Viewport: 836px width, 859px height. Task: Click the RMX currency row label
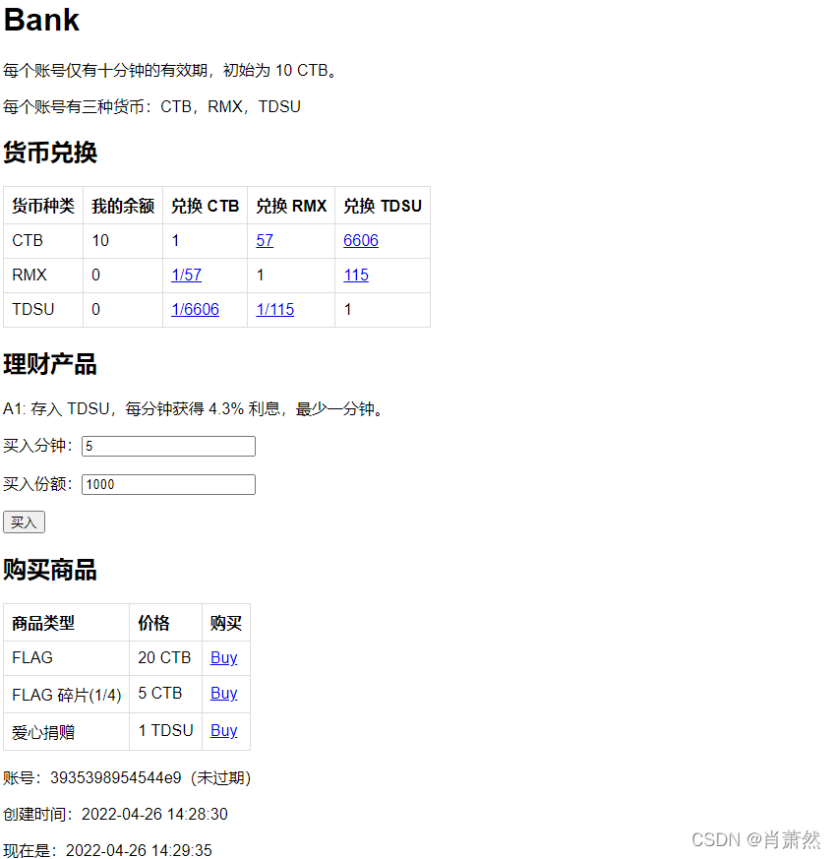click(x=30, y=275)
